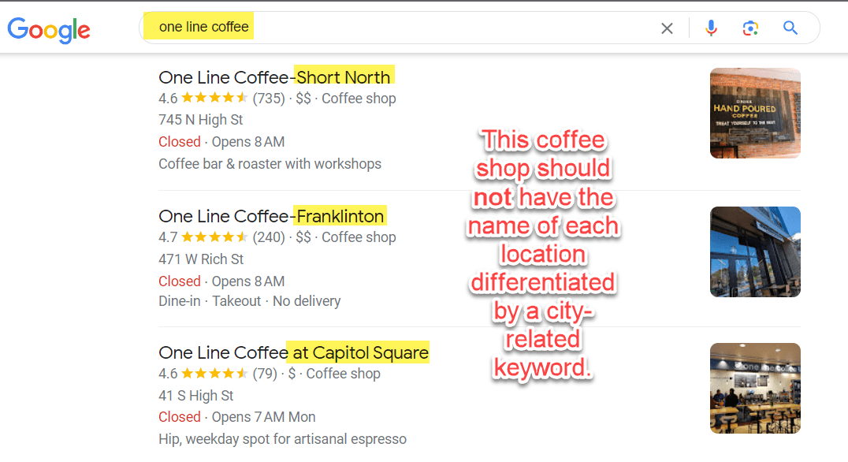Click the Google logo
Image resolution: width=848 pixels, height=462 pixels.
click(x=49, y=29)
